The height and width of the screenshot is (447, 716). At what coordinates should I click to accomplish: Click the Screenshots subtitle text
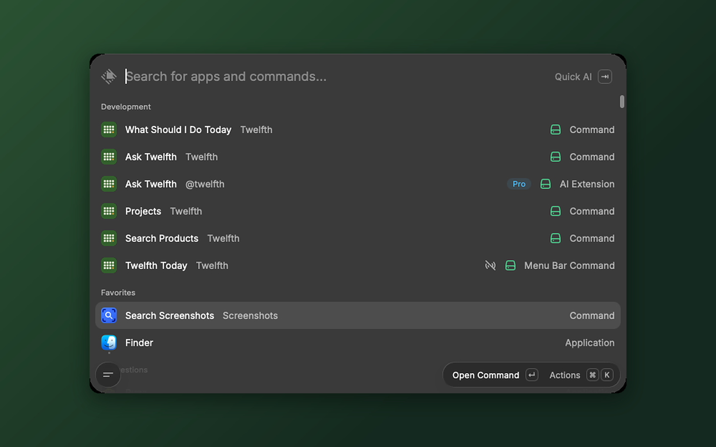coord(250,315)
